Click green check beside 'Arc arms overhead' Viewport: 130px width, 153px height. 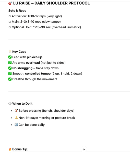[10, 62]
